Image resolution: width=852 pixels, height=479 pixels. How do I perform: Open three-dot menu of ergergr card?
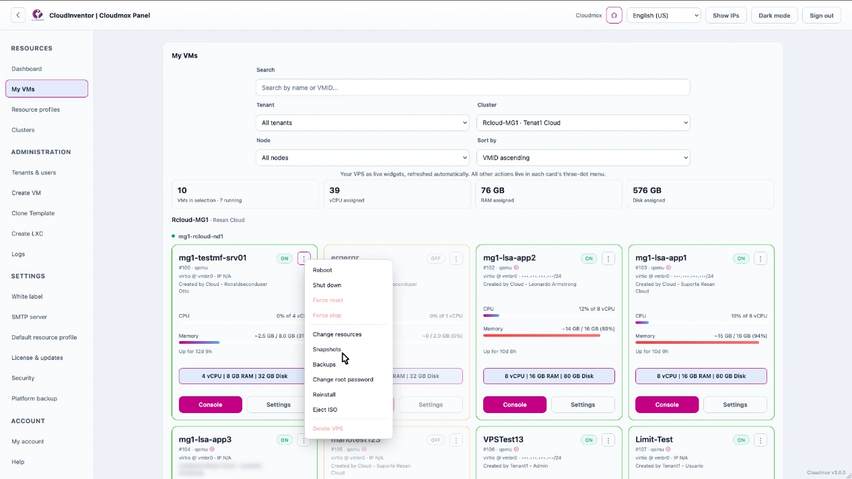(x=456, y=258)
